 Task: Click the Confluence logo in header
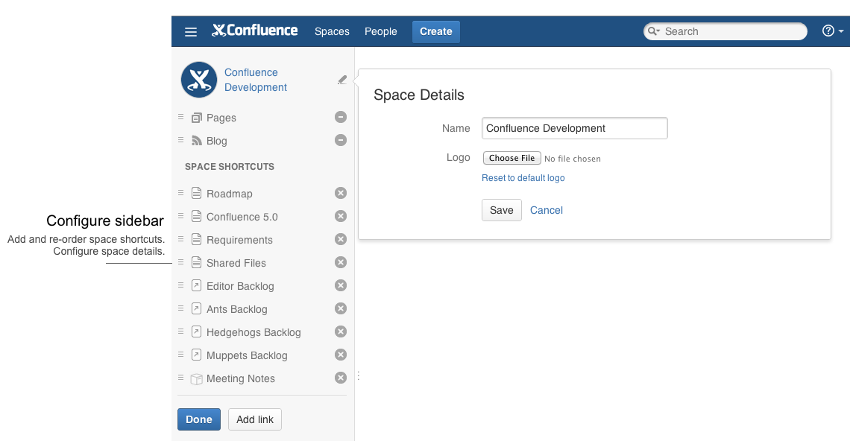coord(254,31)
